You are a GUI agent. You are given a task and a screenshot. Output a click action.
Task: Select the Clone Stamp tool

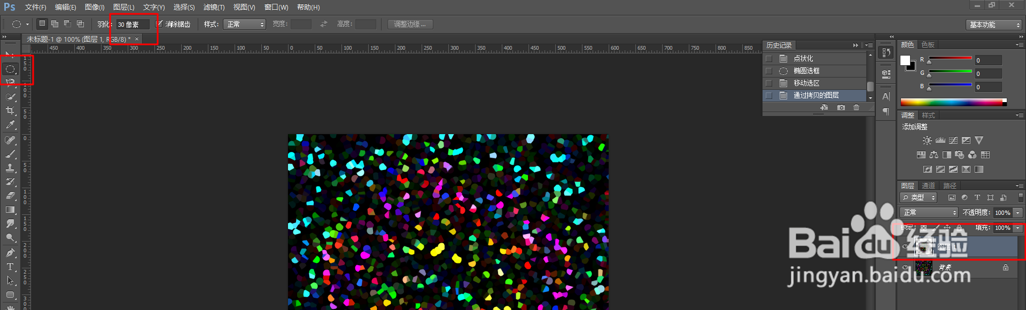10,168
